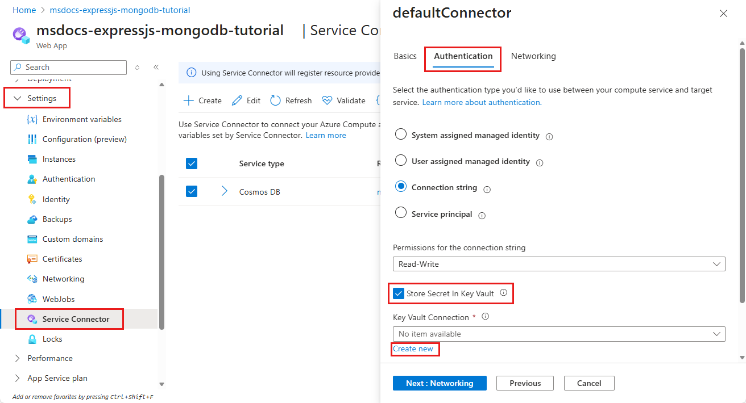
Task: Open the Read-Write permissions dropdown
Action: [558, 264]
